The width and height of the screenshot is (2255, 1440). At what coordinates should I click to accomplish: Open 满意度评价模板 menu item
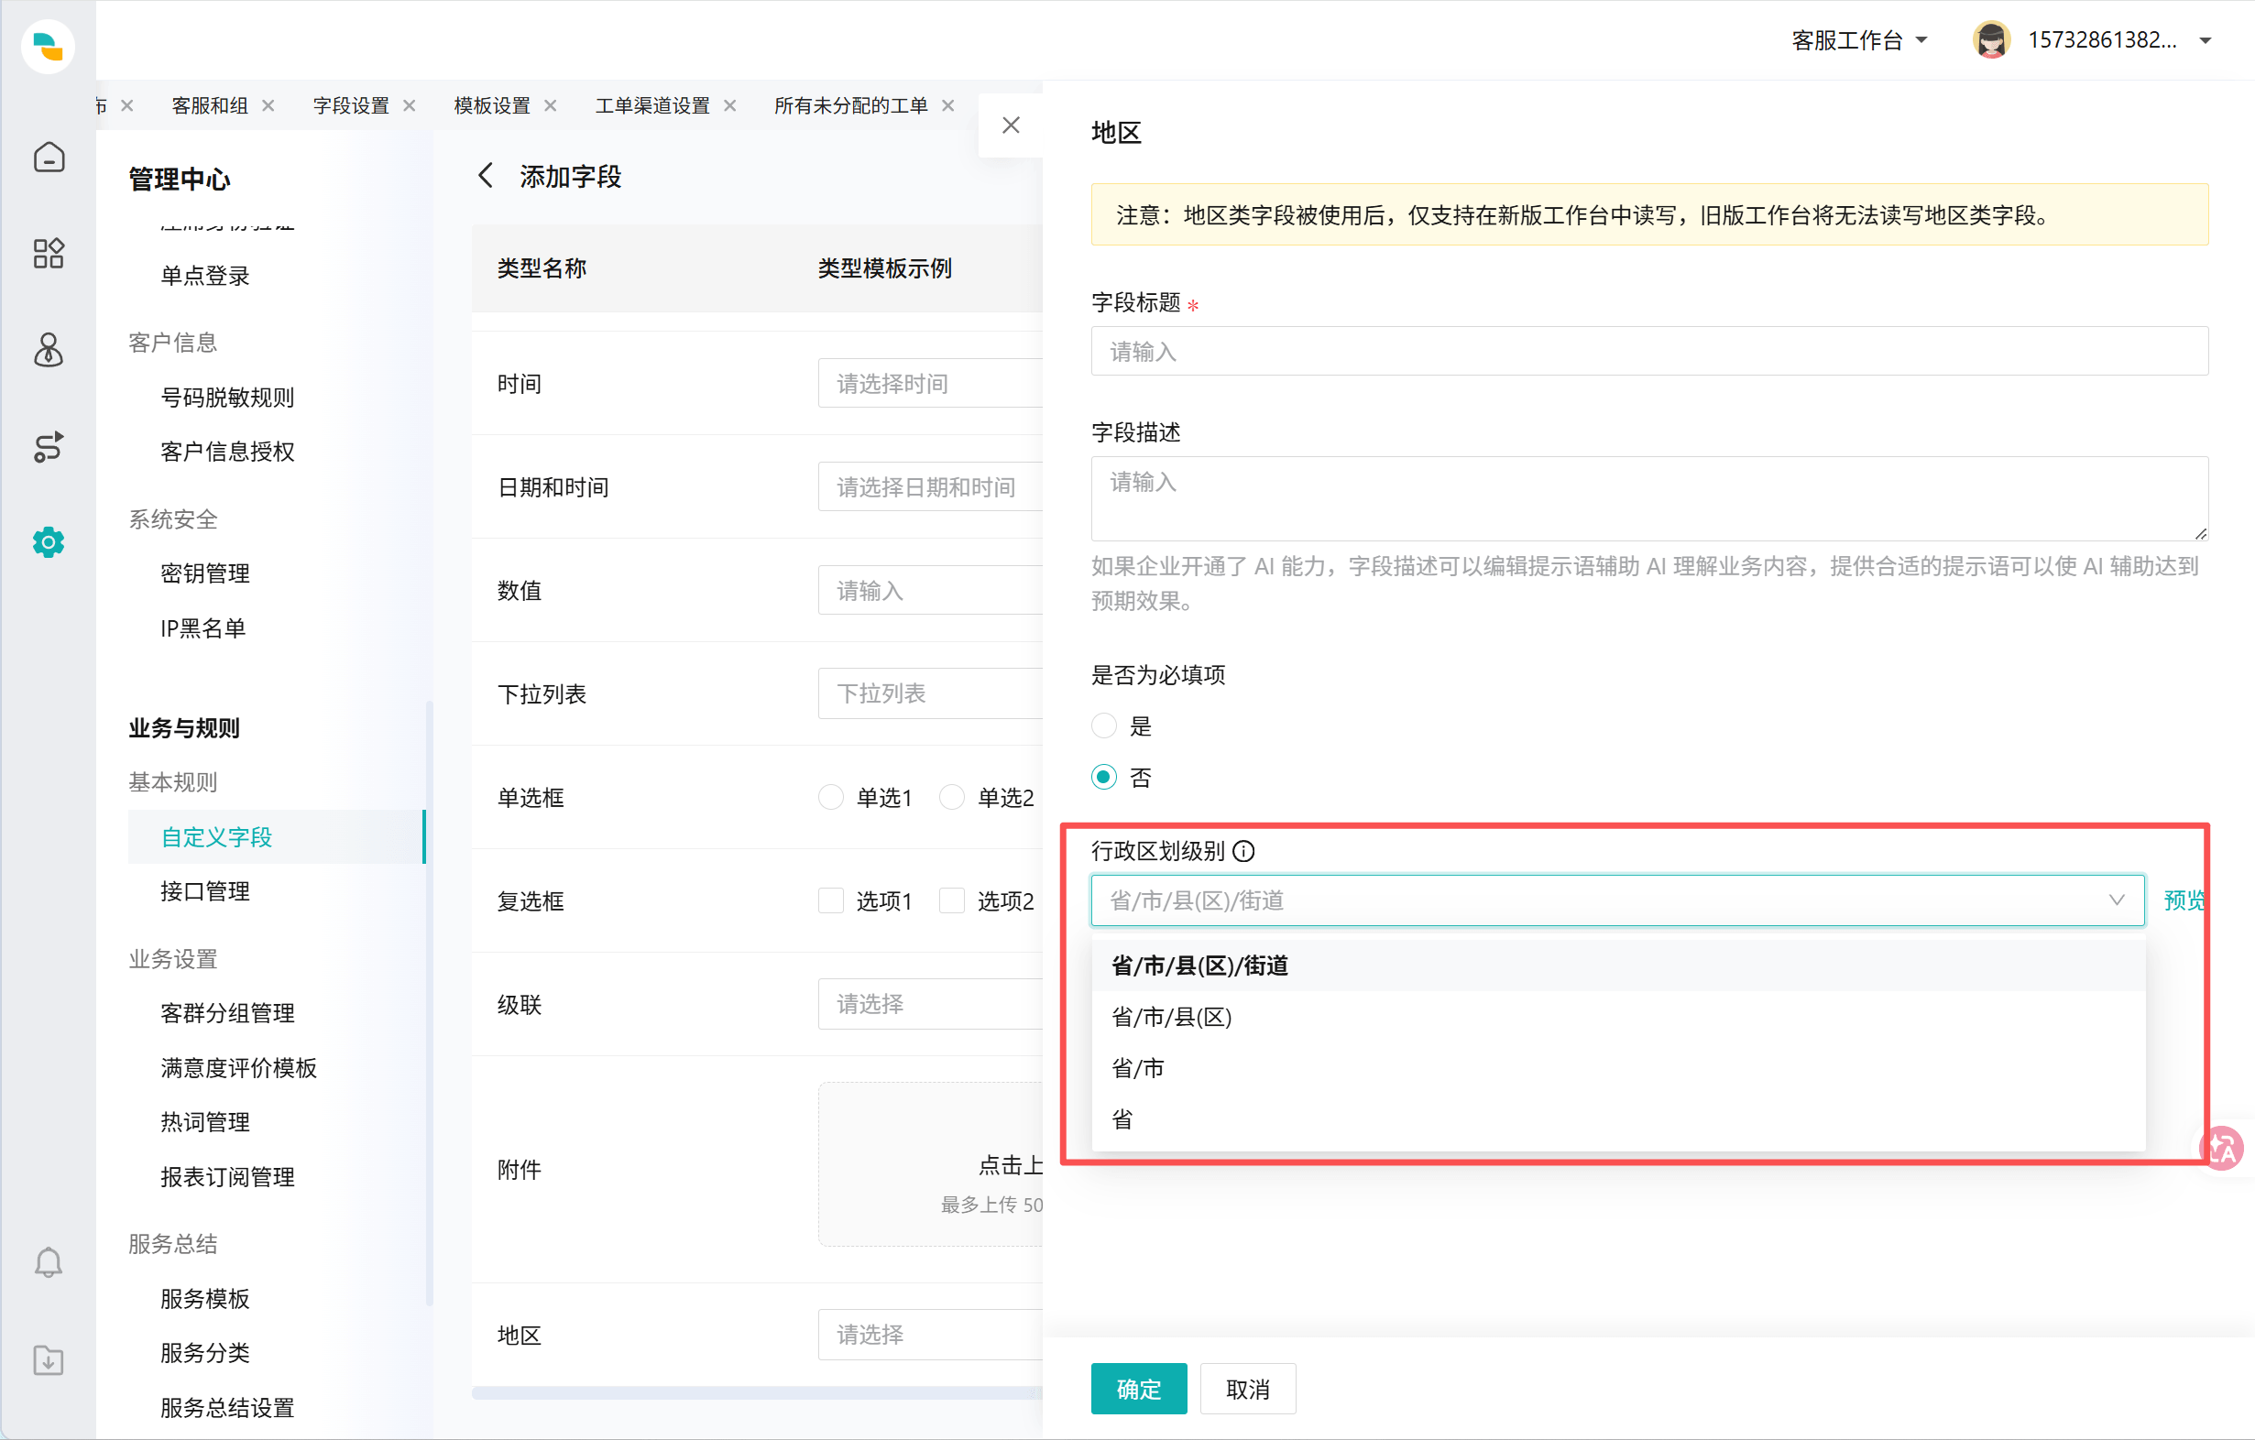coord(239,1067)
